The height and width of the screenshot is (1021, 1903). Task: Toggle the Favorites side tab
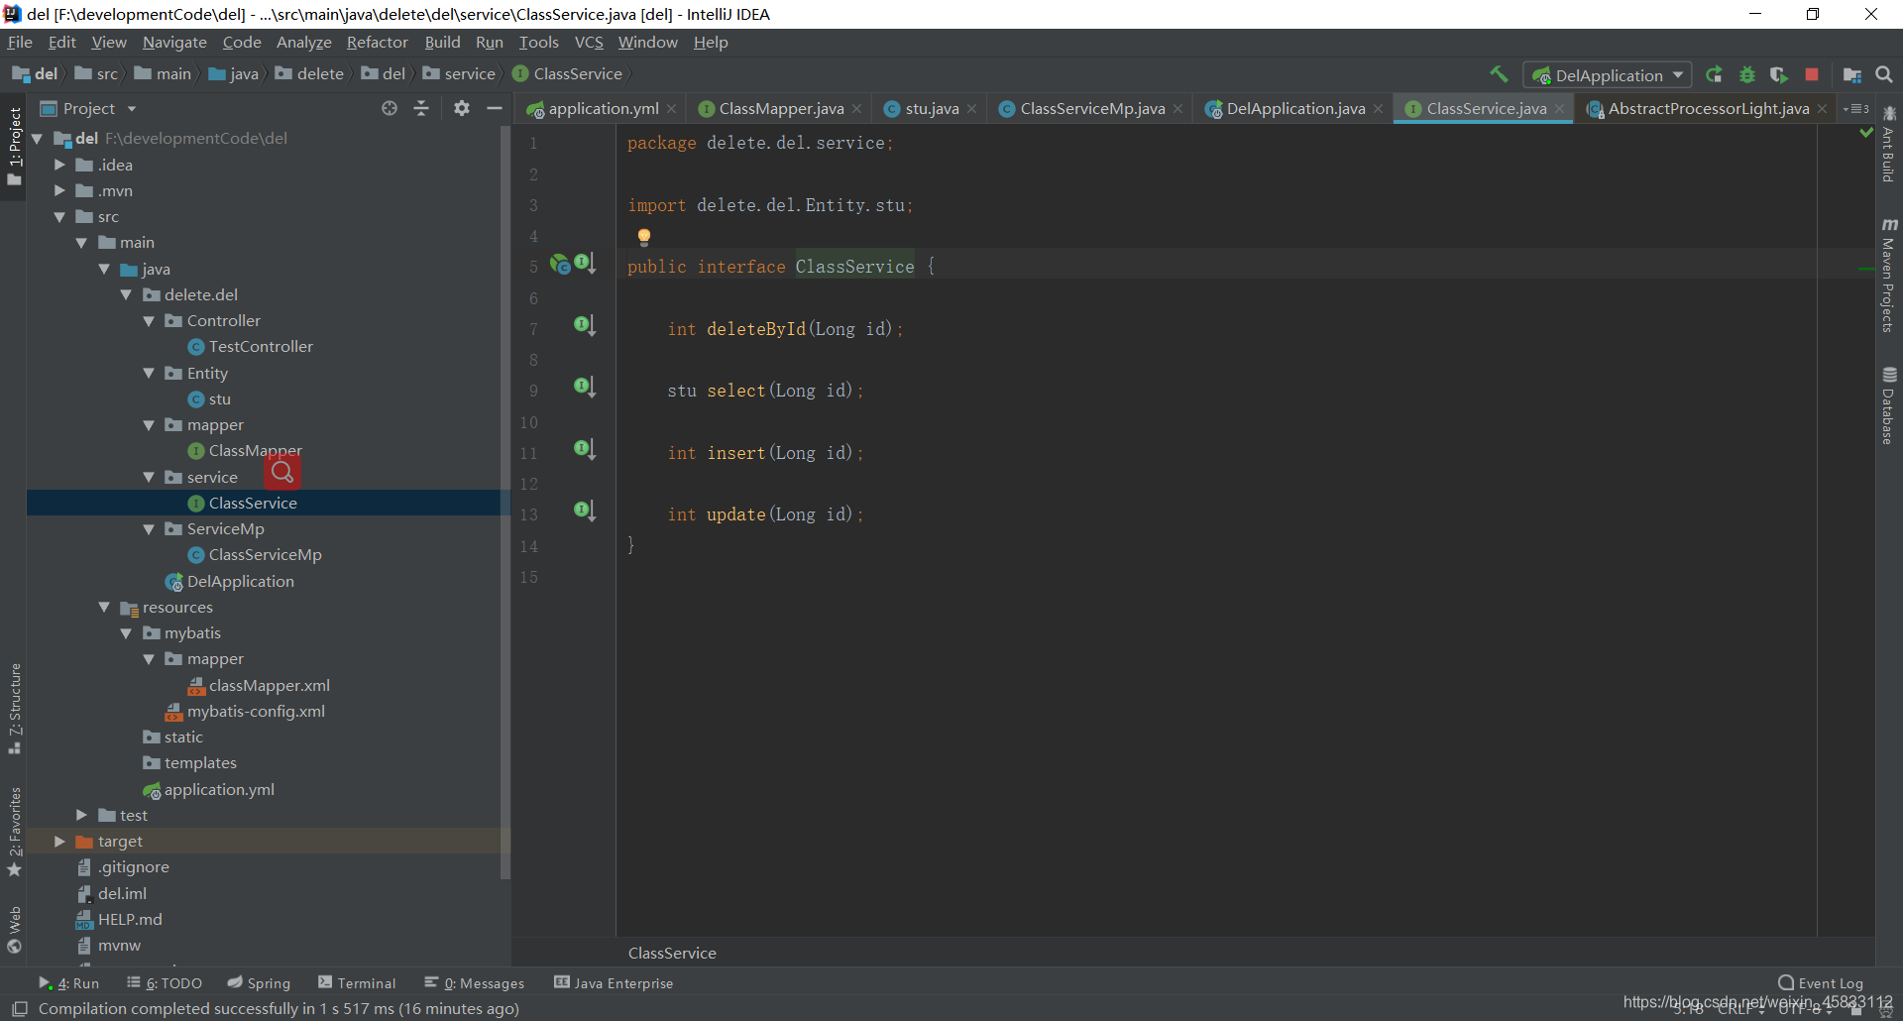[15, 832]
